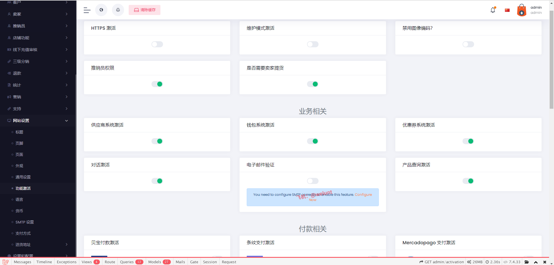The width and height of the screenshot is (554, 265).
Task: Open 标题 under website settings
Action: [38, 132]
